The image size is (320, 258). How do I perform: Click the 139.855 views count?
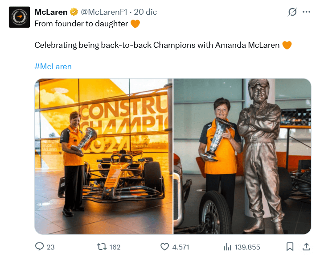click(x=247, y=247)
